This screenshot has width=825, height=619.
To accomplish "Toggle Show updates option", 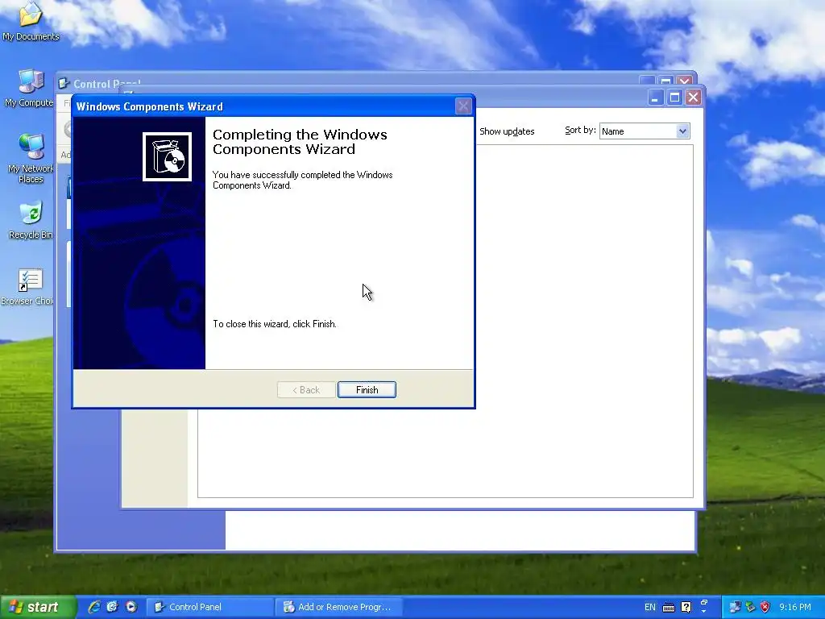I will pos(507,131).
